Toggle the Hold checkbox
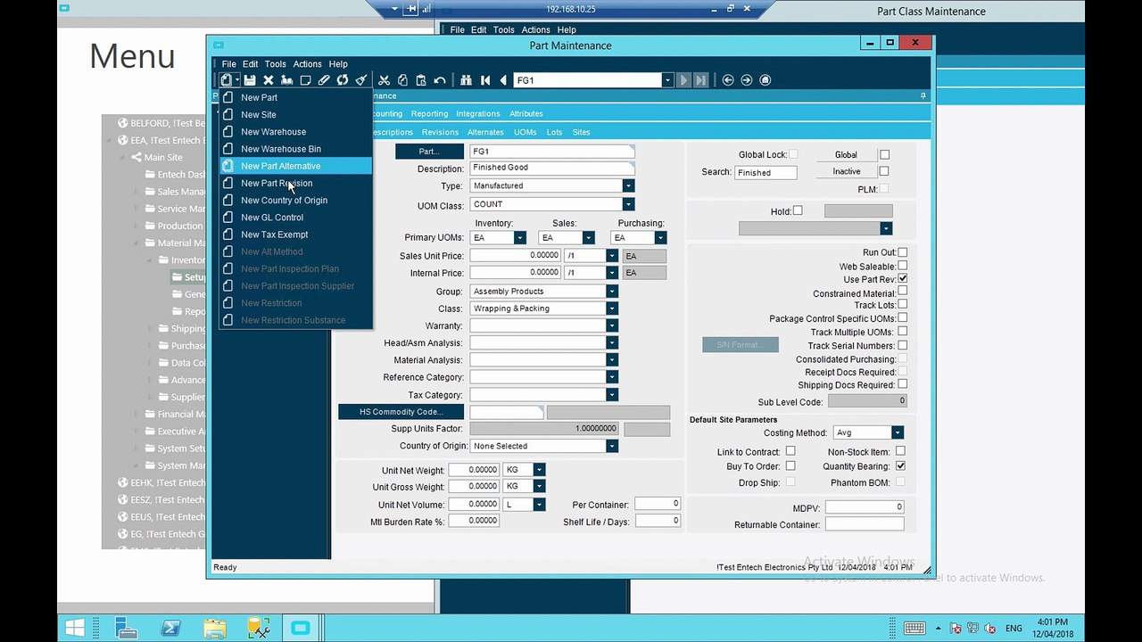The height and width of the screenshot is (642, 1142). tap(798, 210)
